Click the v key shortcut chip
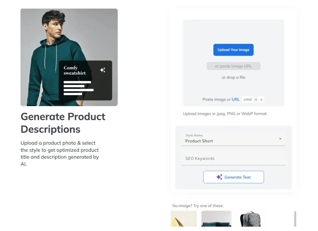 [x=261, y=99]
